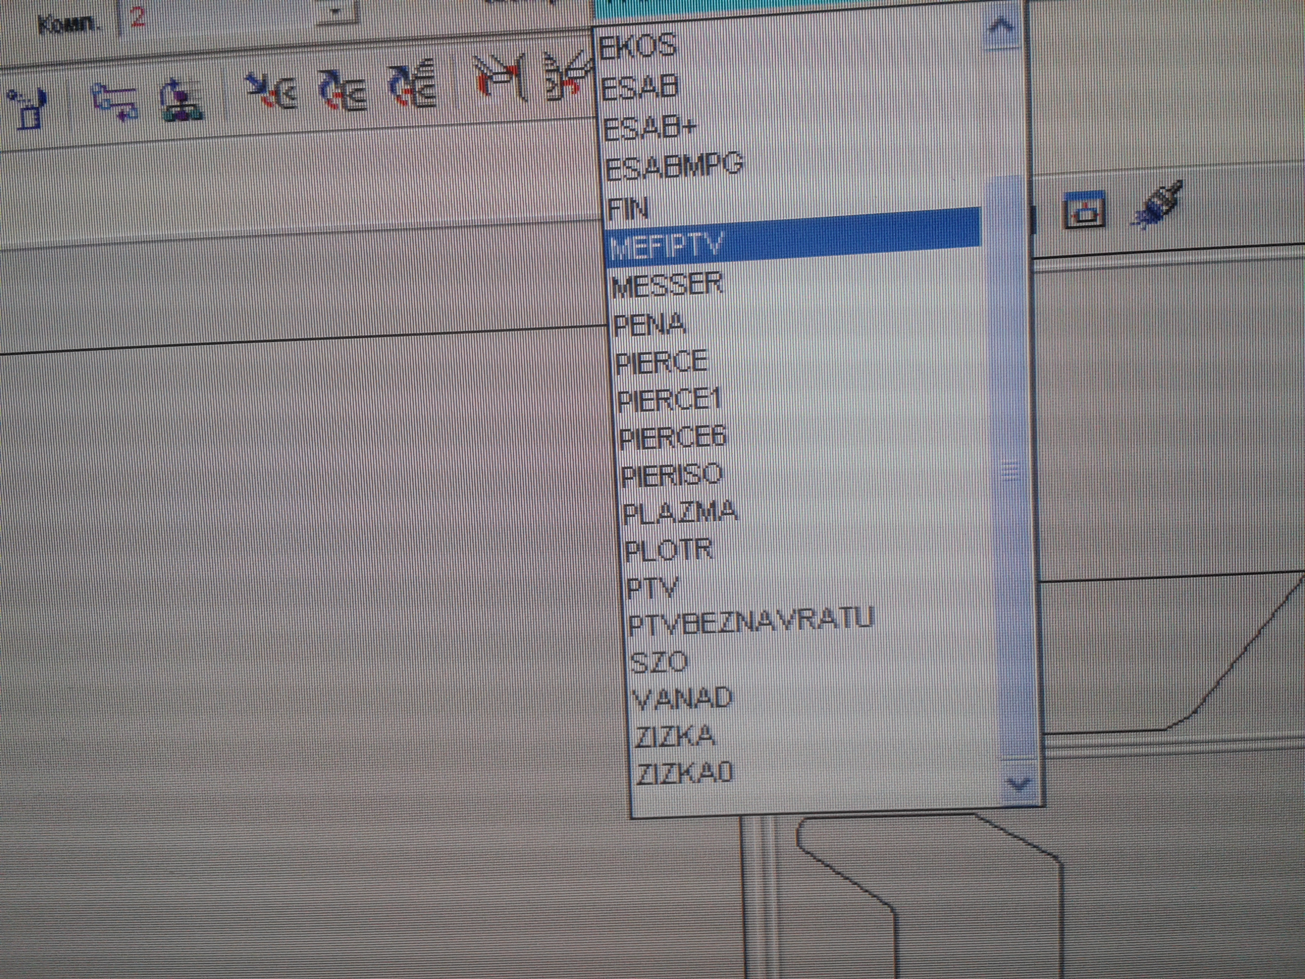
Task: Click the plug connector toolbar icon
Action: [1158, 204]
